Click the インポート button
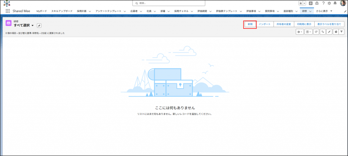348x156 pixels. (x=265, y=24)
